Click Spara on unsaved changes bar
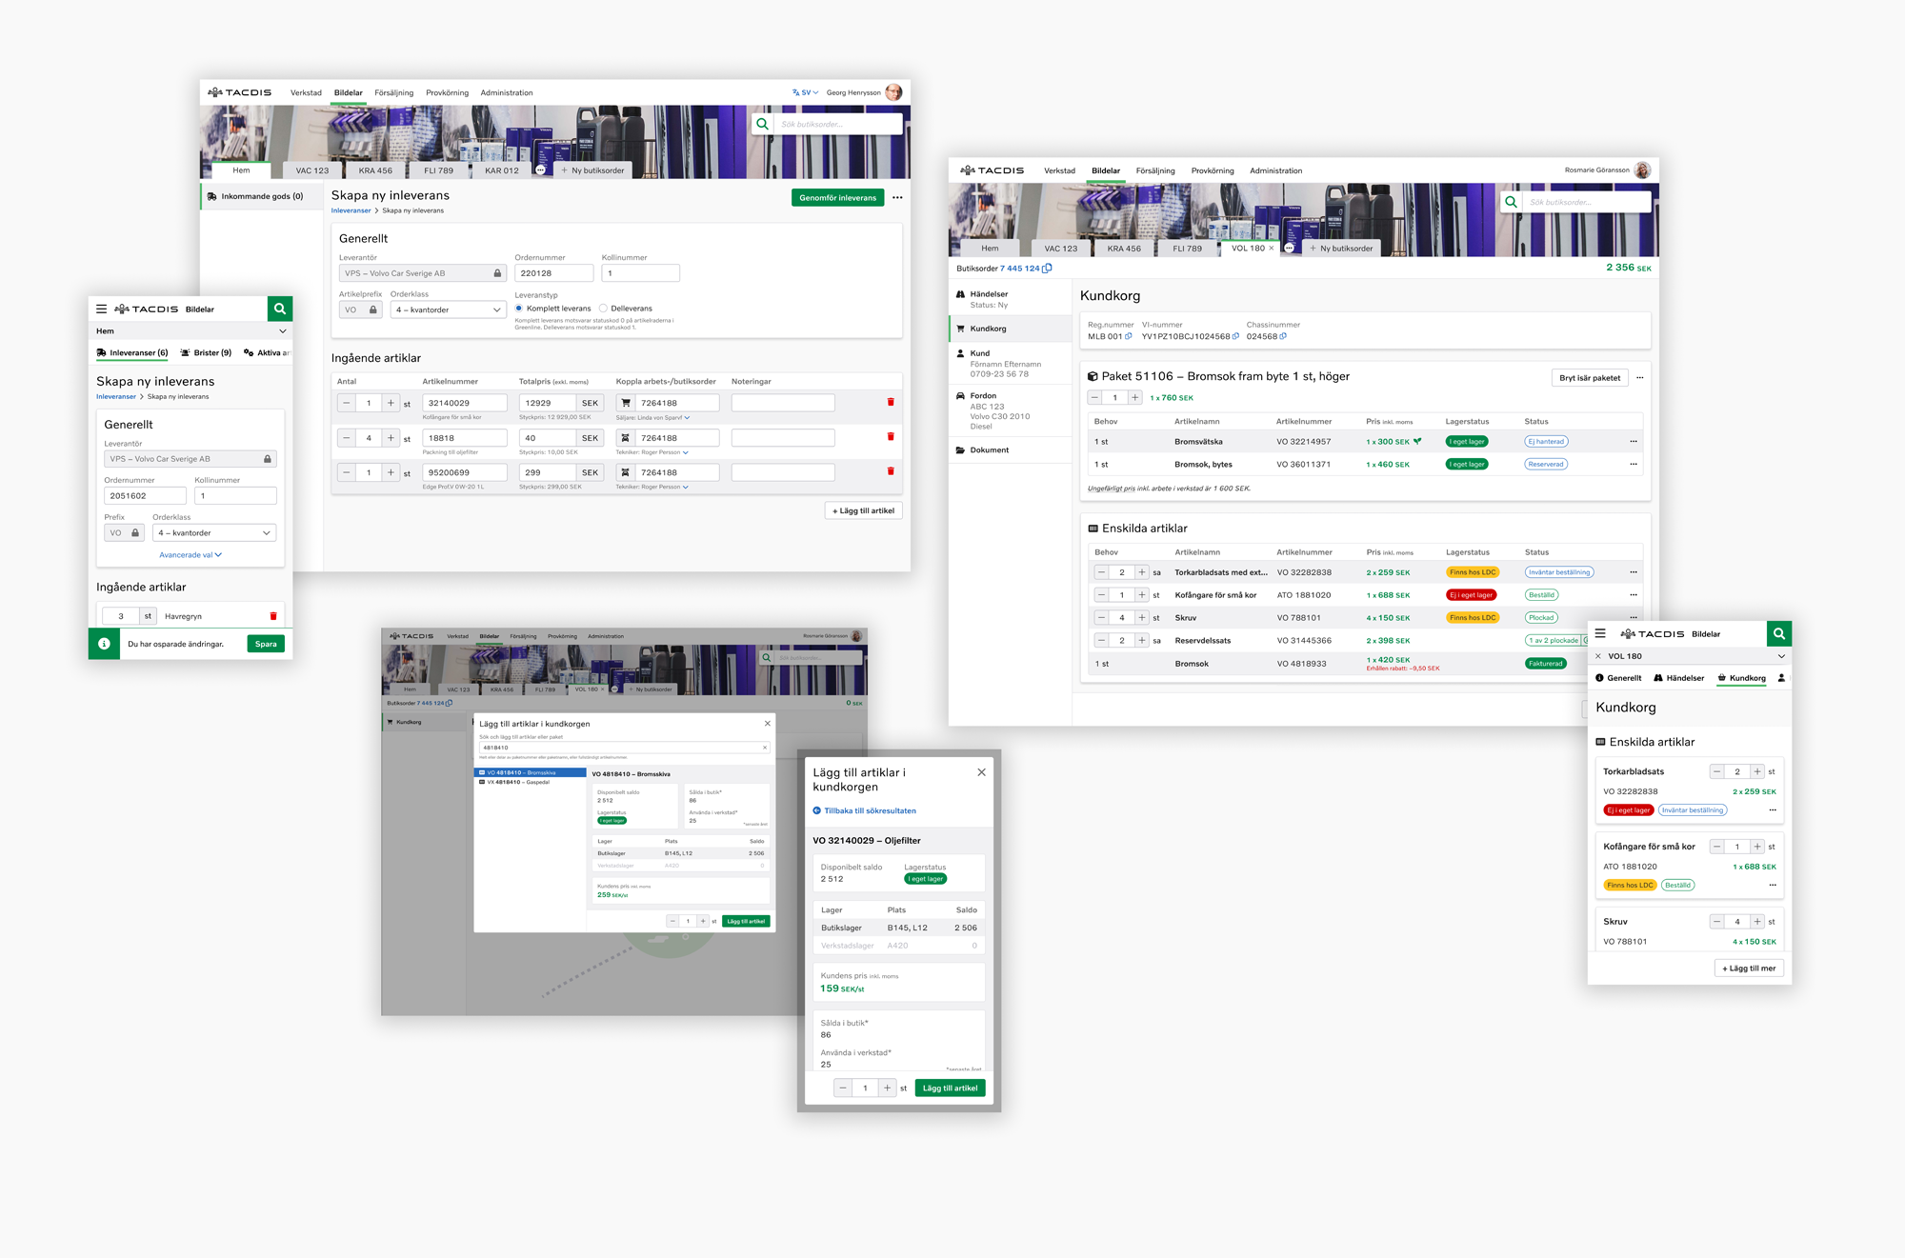This screenshot has height=1258, width=1905. click(266, 644)
